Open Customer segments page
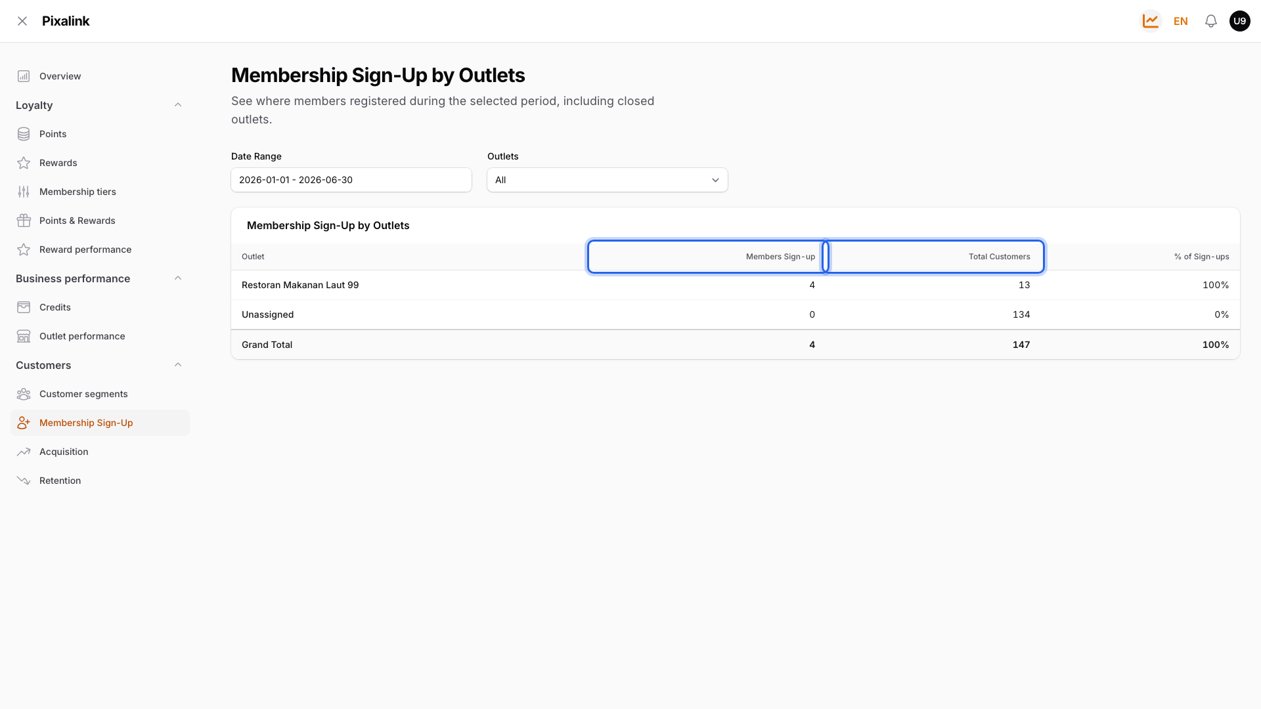 tap(100, 394)
